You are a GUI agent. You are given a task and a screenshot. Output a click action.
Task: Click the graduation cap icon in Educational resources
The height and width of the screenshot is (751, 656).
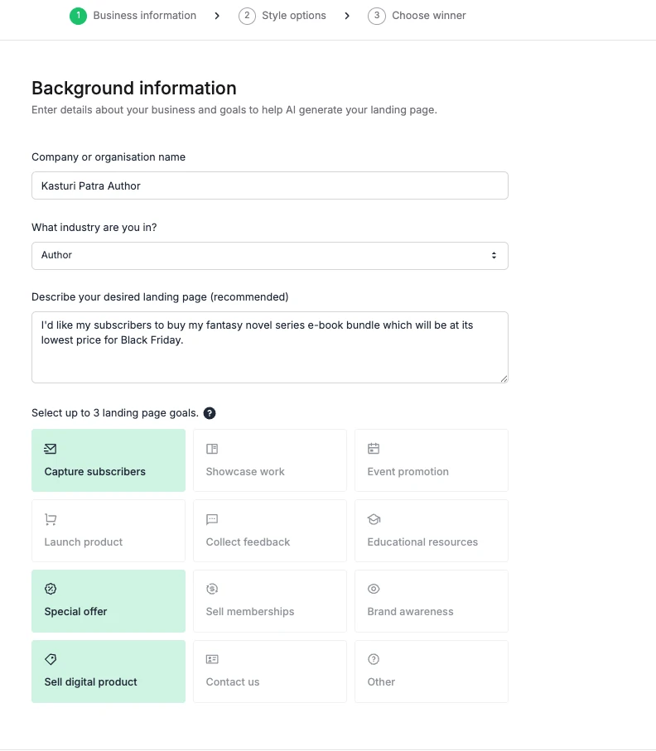click(374, 519)
